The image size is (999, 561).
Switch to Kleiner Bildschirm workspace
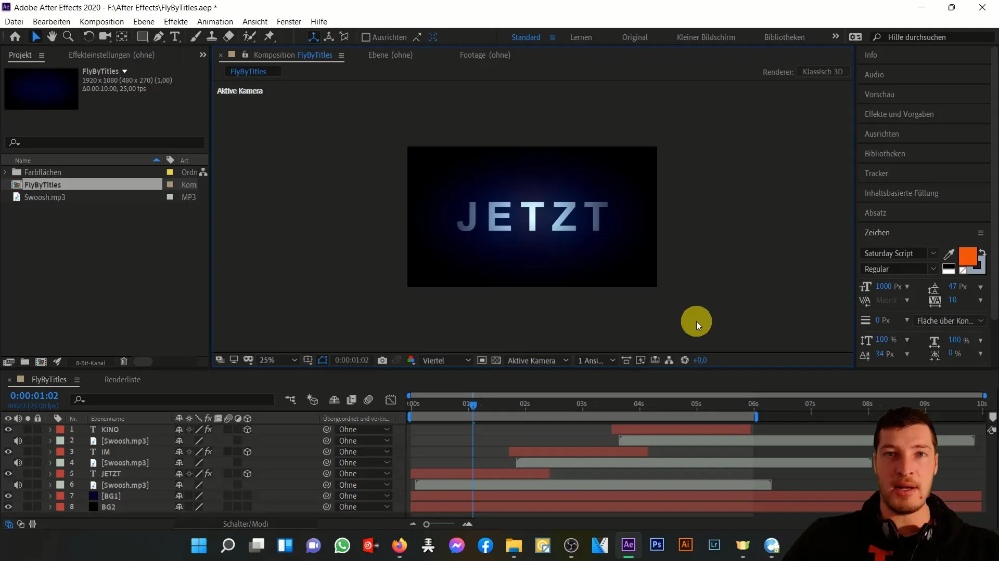(x=706, y=37)
